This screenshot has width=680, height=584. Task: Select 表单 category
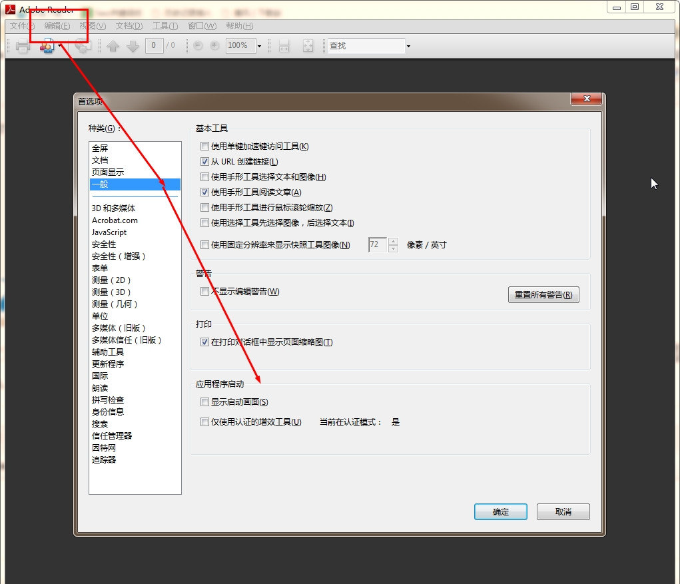pos(135,268)
